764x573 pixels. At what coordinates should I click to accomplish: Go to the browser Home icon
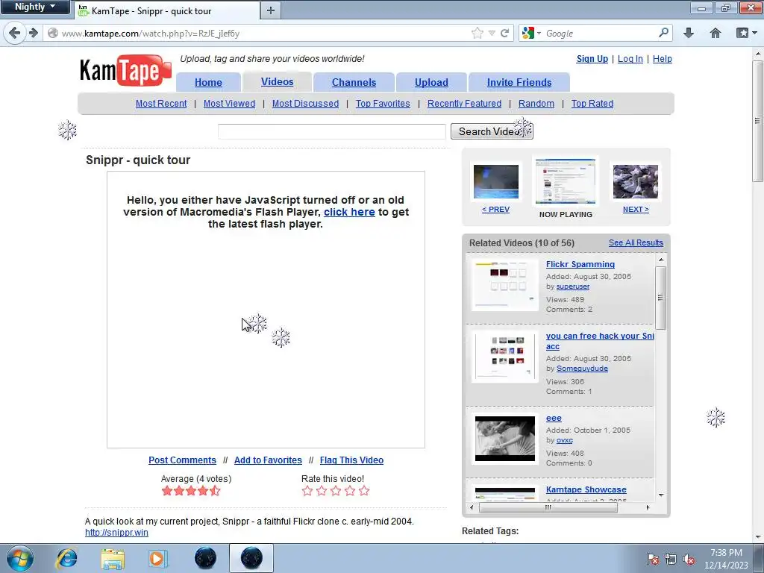pyautogui.click(x=716, y=33)
